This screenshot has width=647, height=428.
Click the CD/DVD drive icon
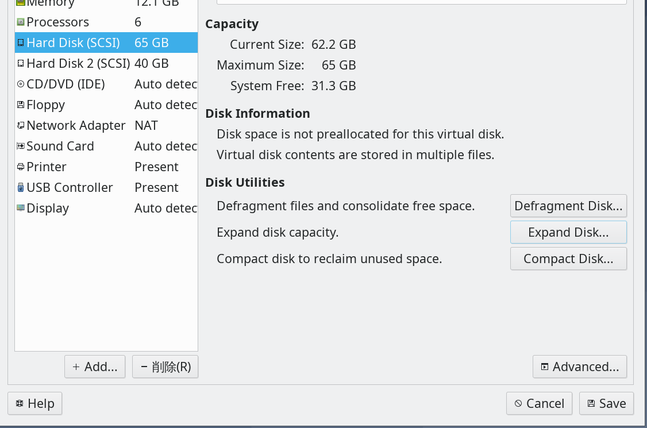click(x=21, y=84)
